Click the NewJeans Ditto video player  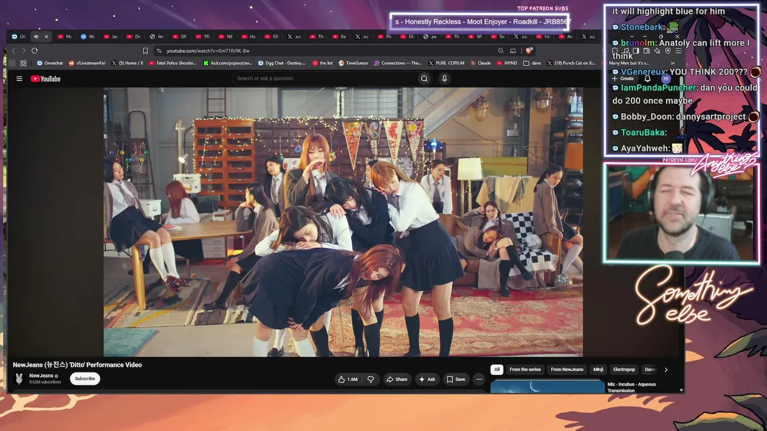(x=343, y=222)
